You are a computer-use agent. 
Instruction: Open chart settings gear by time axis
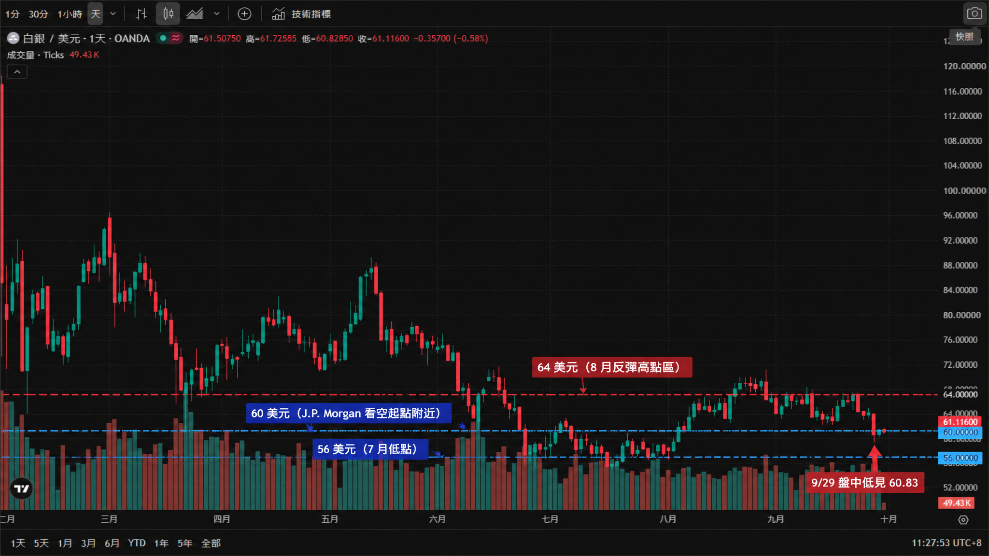point(963,520)
